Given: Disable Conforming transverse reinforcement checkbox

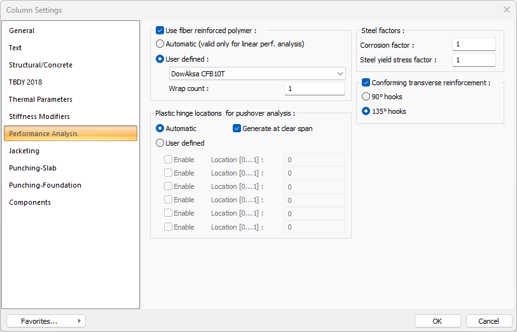Looking at the screenshot, I should (x=366, y=83).
